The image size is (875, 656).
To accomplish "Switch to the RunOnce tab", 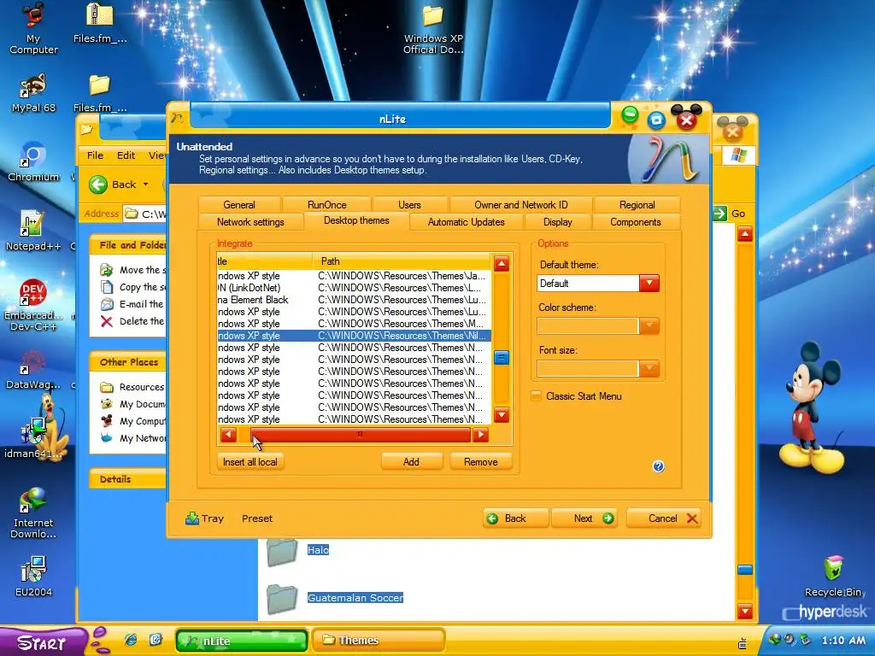I will pyautogui.click(x=327, y=205).
